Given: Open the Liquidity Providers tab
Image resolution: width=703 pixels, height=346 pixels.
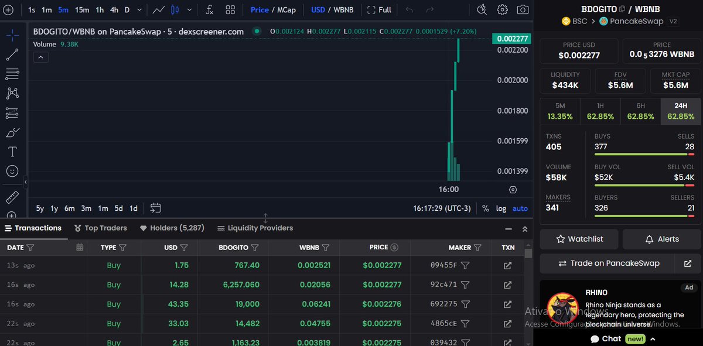Looking at the screenshot, I should coord(255,228).
